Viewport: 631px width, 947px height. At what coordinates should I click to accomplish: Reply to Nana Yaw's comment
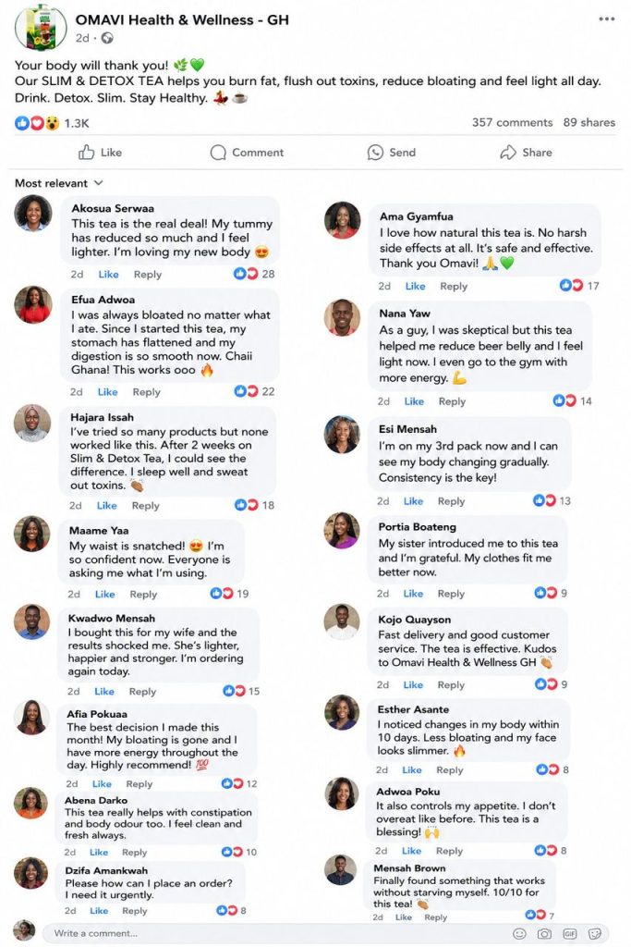click(452, 401)
